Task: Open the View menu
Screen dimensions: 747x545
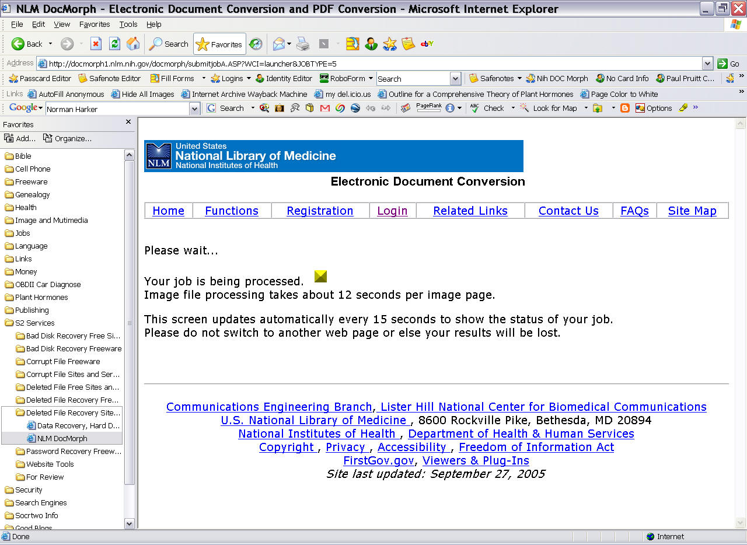Action: pyautogui.click(x=62, y=24)
